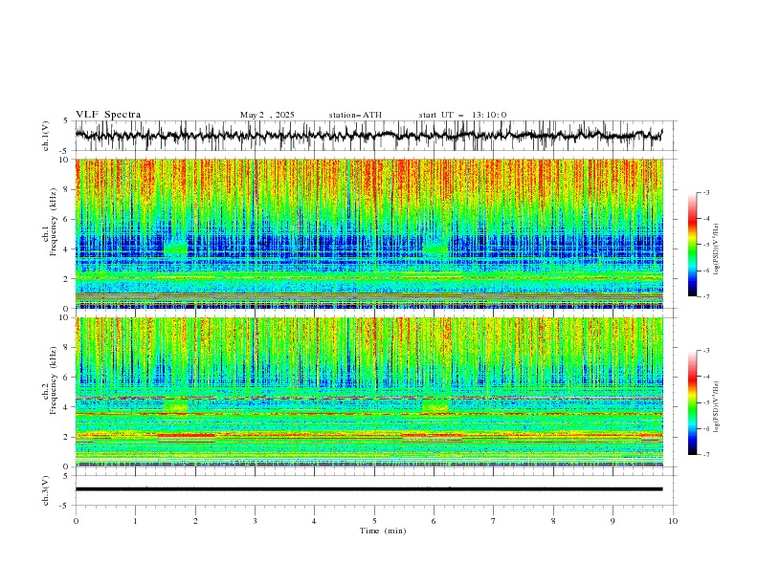Screen dimensions: 758x585
Task: Select the ch.1 "Frequency (kHz)" axis label
Action: pyautogui.click(x=54, y=220)
